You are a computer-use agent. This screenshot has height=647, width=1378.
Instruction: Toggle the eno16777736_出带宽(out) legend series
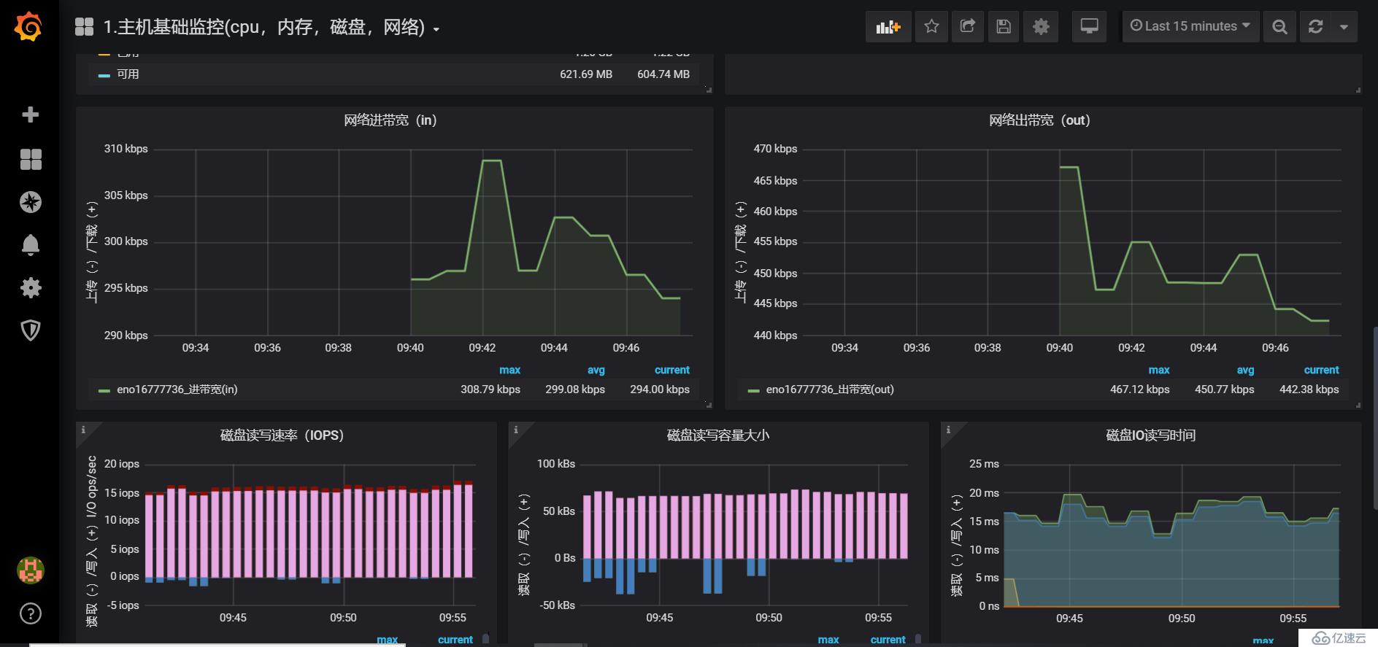(830, 390)
